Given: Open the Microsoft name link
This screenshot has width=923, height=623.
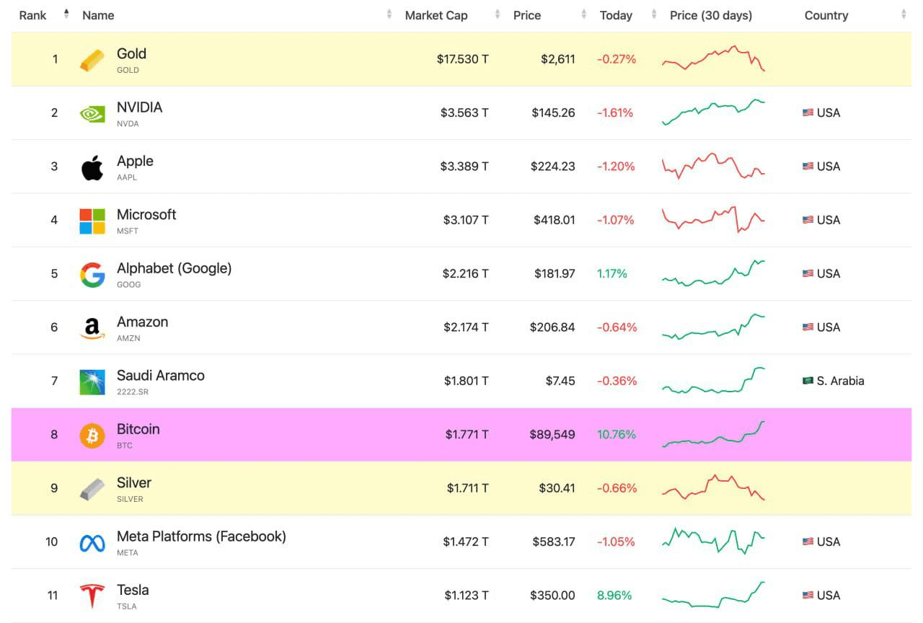Looking at the screenshot, I should [146, 214].
